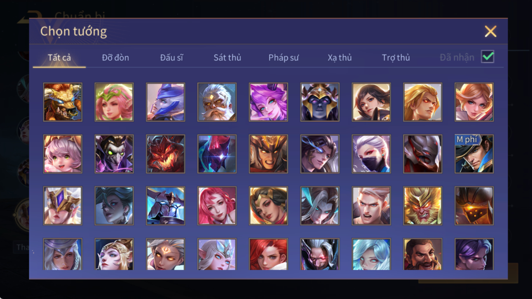Select the red flaming demon hero portrait
This screenshot has width=532, height=299.
165,154
